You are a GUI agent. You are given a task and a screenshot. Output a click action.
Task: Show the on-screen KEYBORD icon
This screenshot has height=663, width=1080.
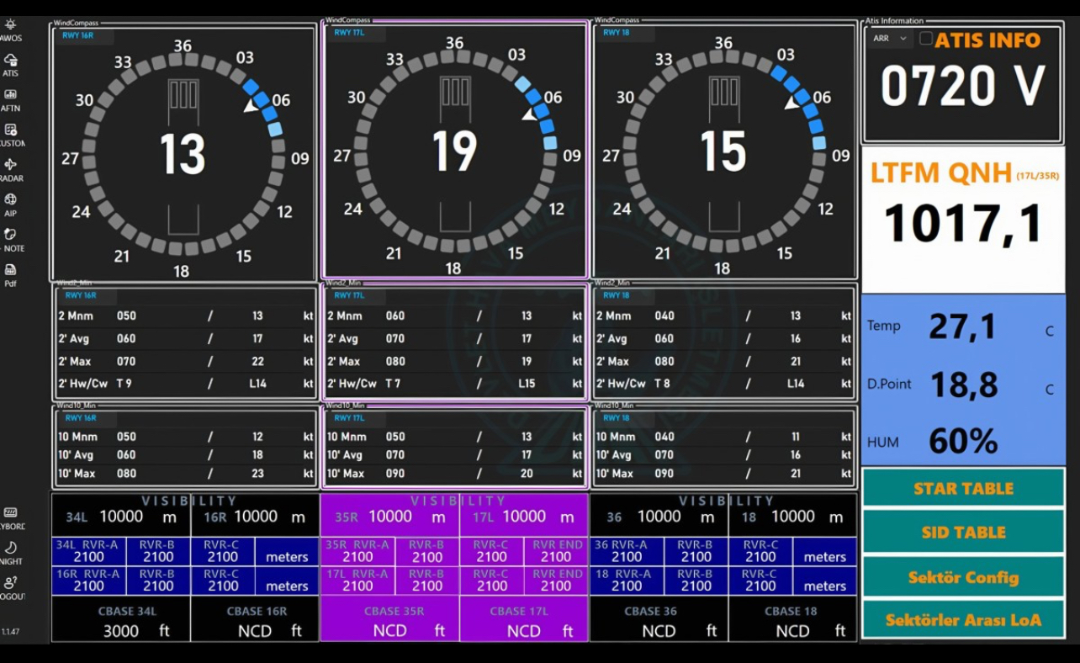point(10,513)
